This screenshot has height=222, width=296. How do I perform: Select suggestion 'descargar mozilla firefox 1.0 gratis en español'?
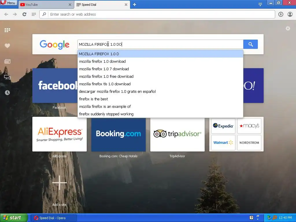(160, 92)
